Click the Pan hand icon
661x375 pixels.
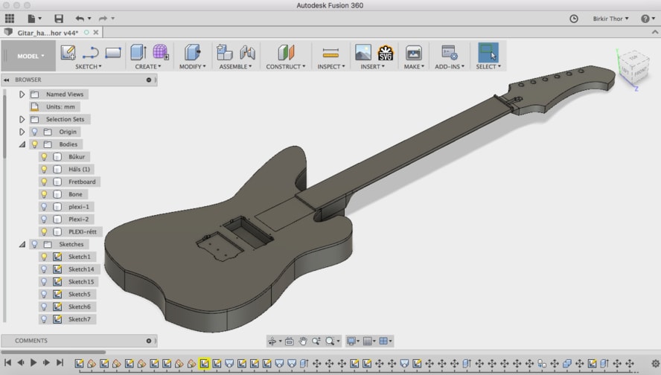coord(303,341)
